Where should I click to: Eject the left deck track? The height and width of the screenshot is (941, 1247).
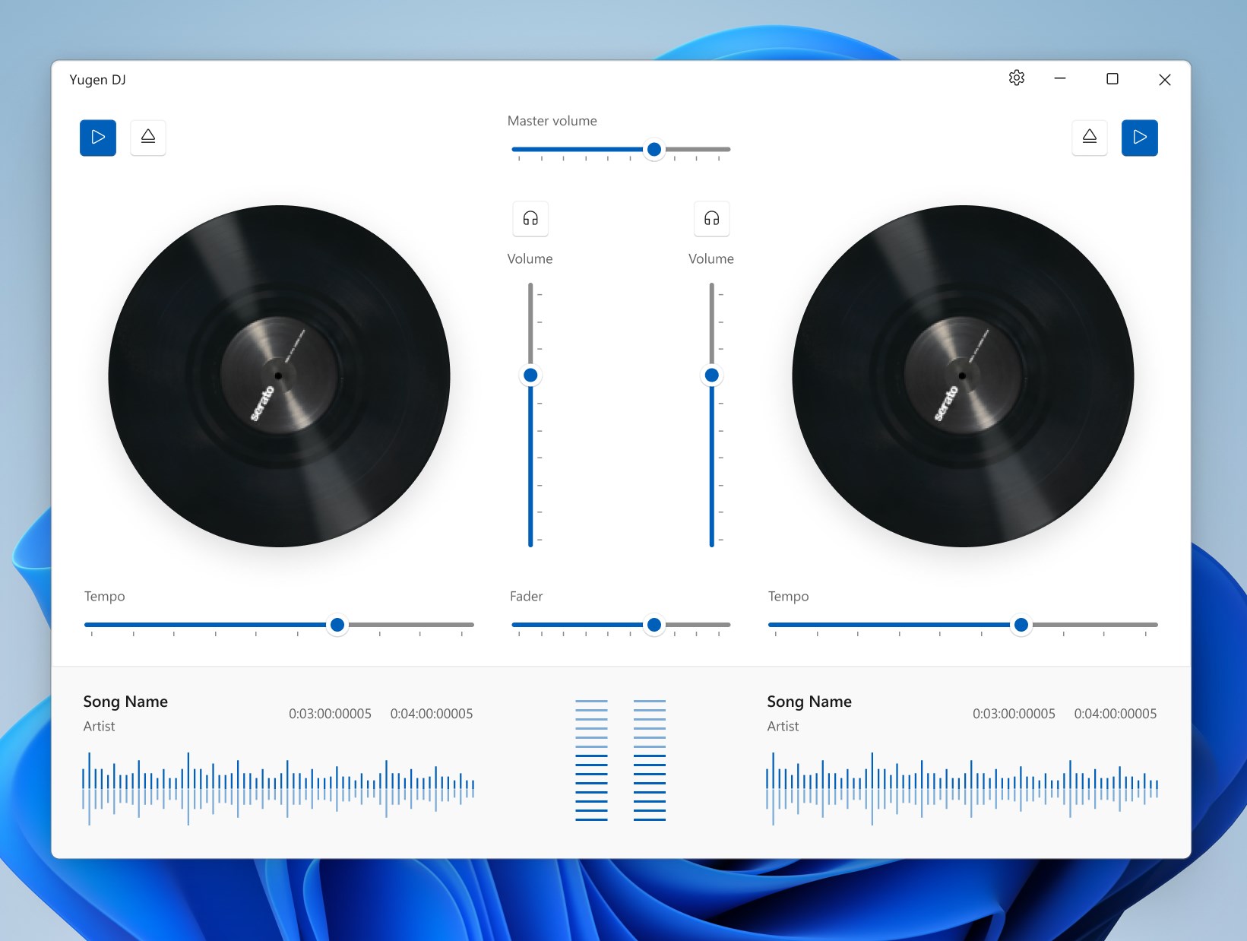pos(148,138)
